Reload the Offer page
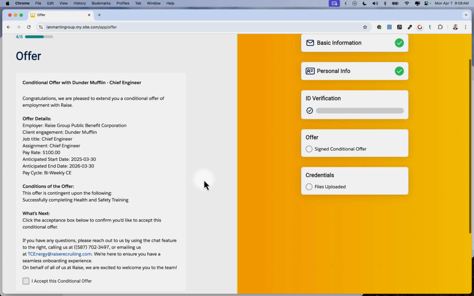The image size is (474, 296). click(29, 27)
